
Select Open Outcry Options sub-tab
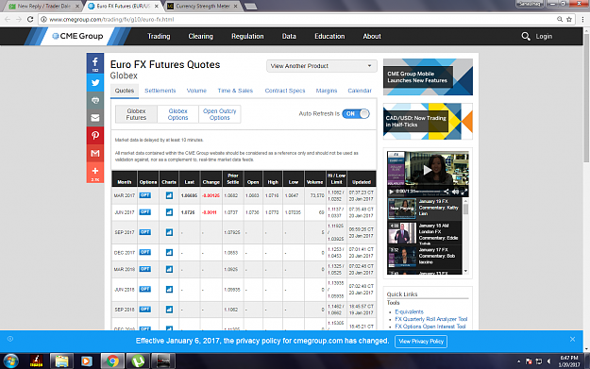[220, 114]
